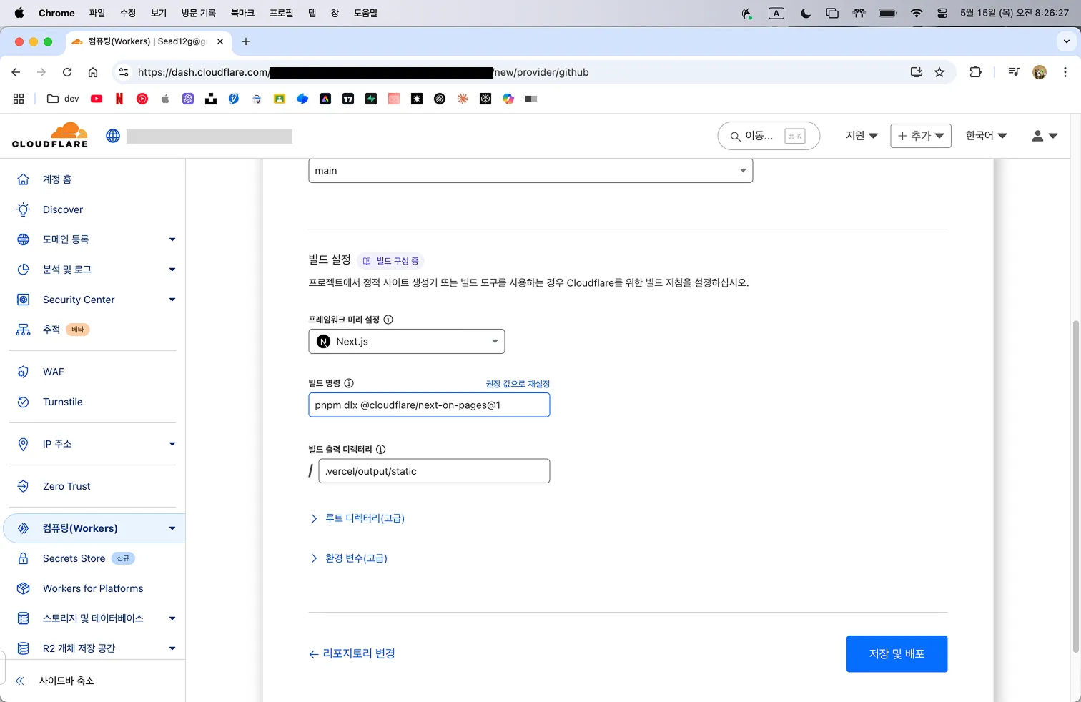Click the Secrets Store lock icon

[24, 558]
